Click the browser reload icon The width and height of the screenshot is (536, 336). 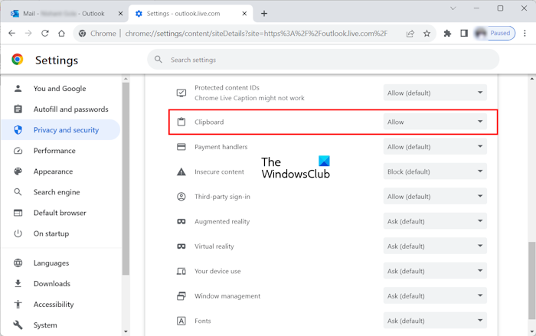click(x=45, y=33)
